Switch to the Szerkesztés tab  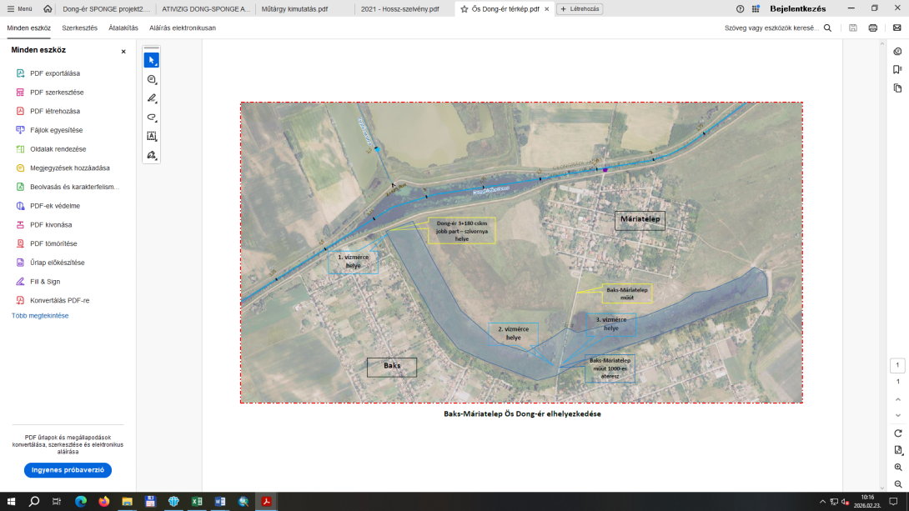79,28
